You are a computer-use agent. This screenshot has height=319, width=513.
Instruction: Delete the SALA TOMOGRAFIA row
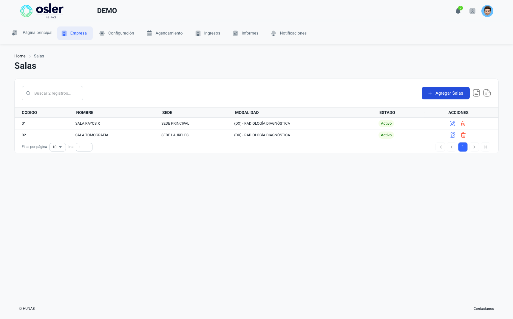pos(463,135)
